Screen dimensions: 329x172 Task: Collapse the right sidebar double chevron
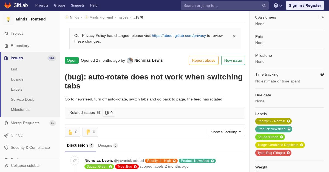tap(323, 17)
